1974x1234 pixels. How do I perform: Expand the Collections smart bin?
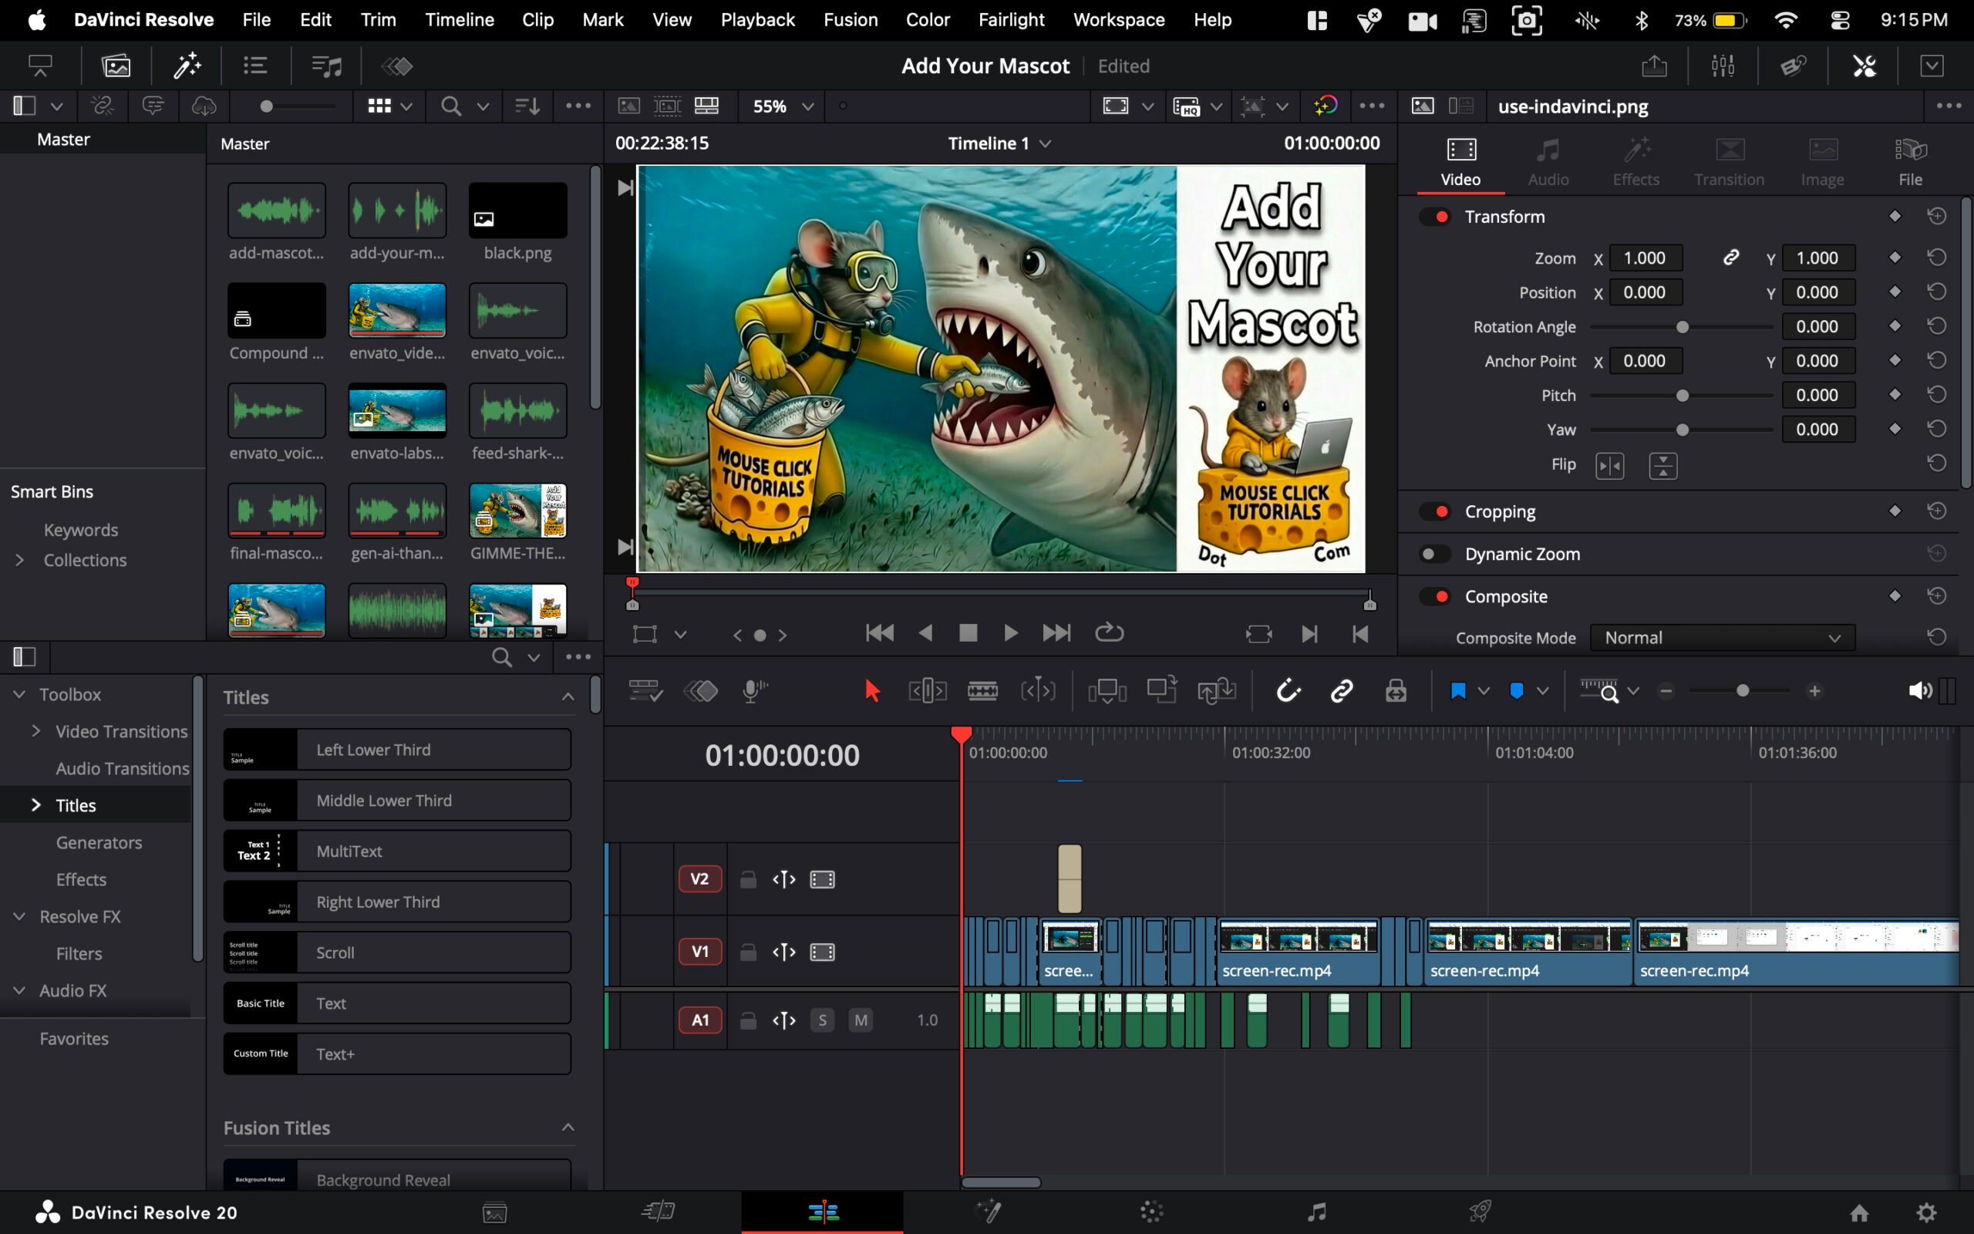pyautogui.click(x=20, y=560)
